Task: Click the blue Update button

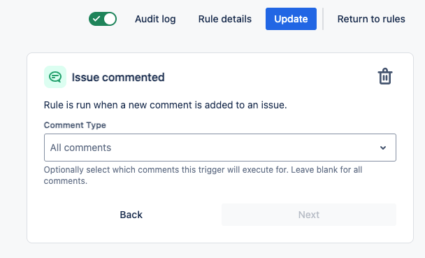Action: click(291, 19)
